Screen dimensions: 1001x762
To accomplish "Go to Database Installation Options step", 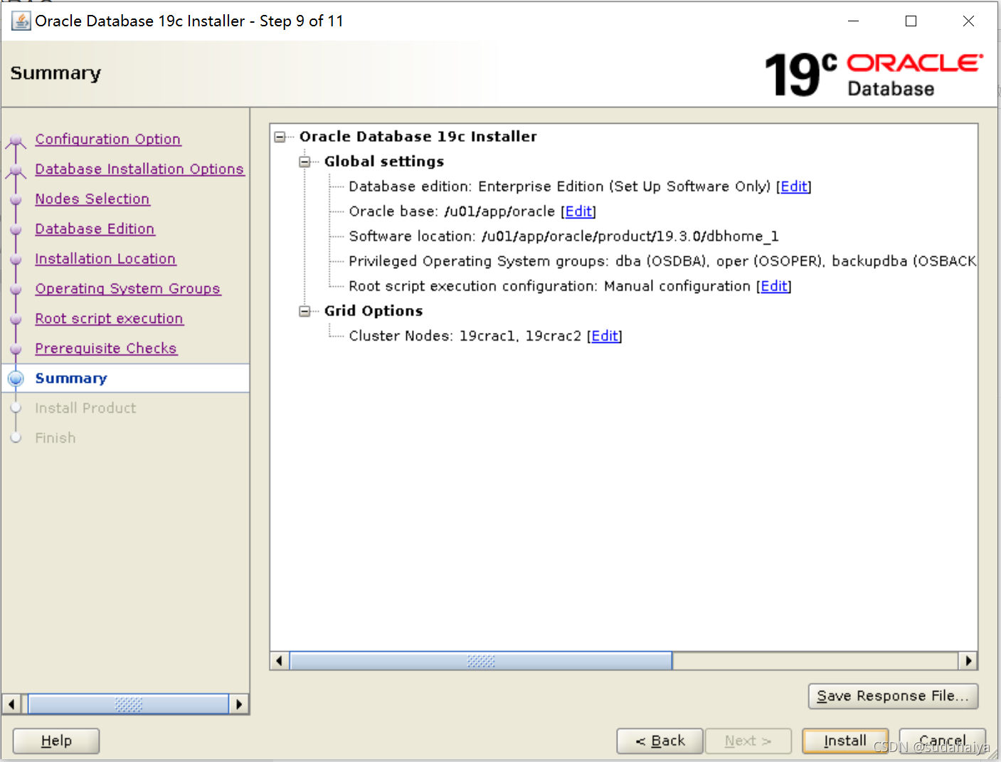I will point(139,169).
